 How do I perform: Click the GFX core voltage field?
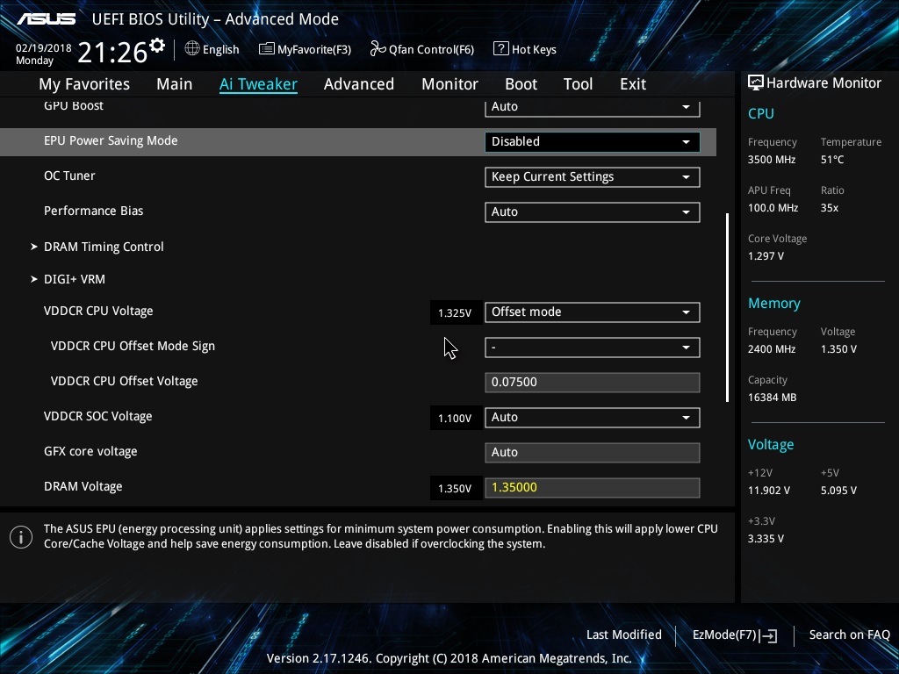coord(593,452)
